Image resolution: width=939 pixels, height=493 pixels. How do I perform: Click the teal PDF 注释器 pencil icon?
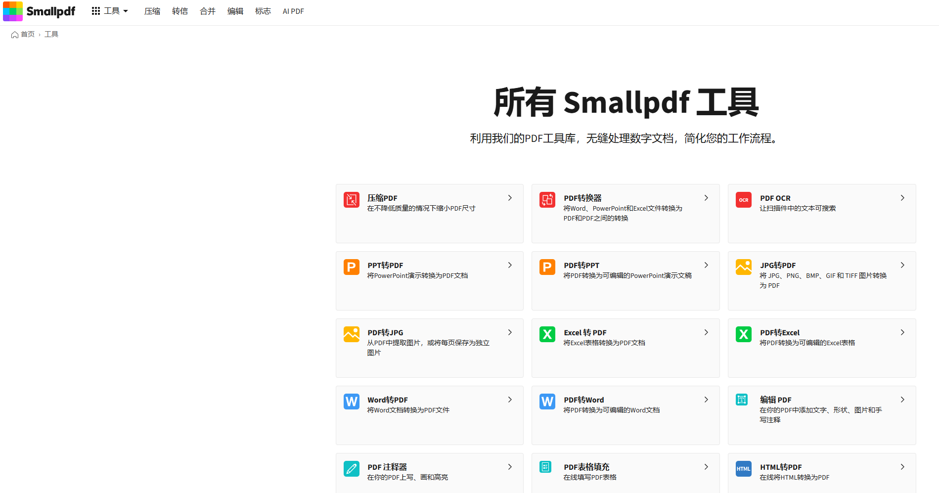point(351,469)
